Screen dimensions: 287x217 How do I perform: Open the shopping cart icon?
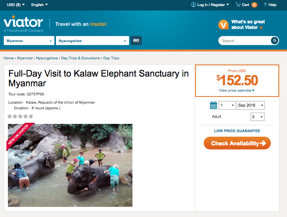(x=238, y=5)
